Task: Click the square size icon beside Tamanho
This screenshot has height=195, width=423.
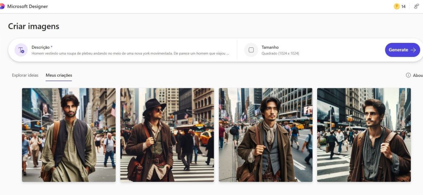Action: click(x=251, y=50)
